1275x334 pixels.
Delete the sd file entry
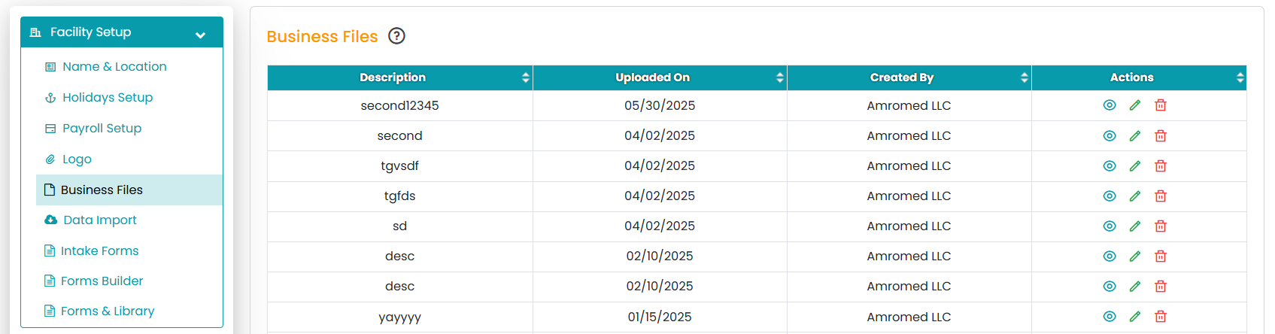pyautogui.click(x=1161, y=226)
